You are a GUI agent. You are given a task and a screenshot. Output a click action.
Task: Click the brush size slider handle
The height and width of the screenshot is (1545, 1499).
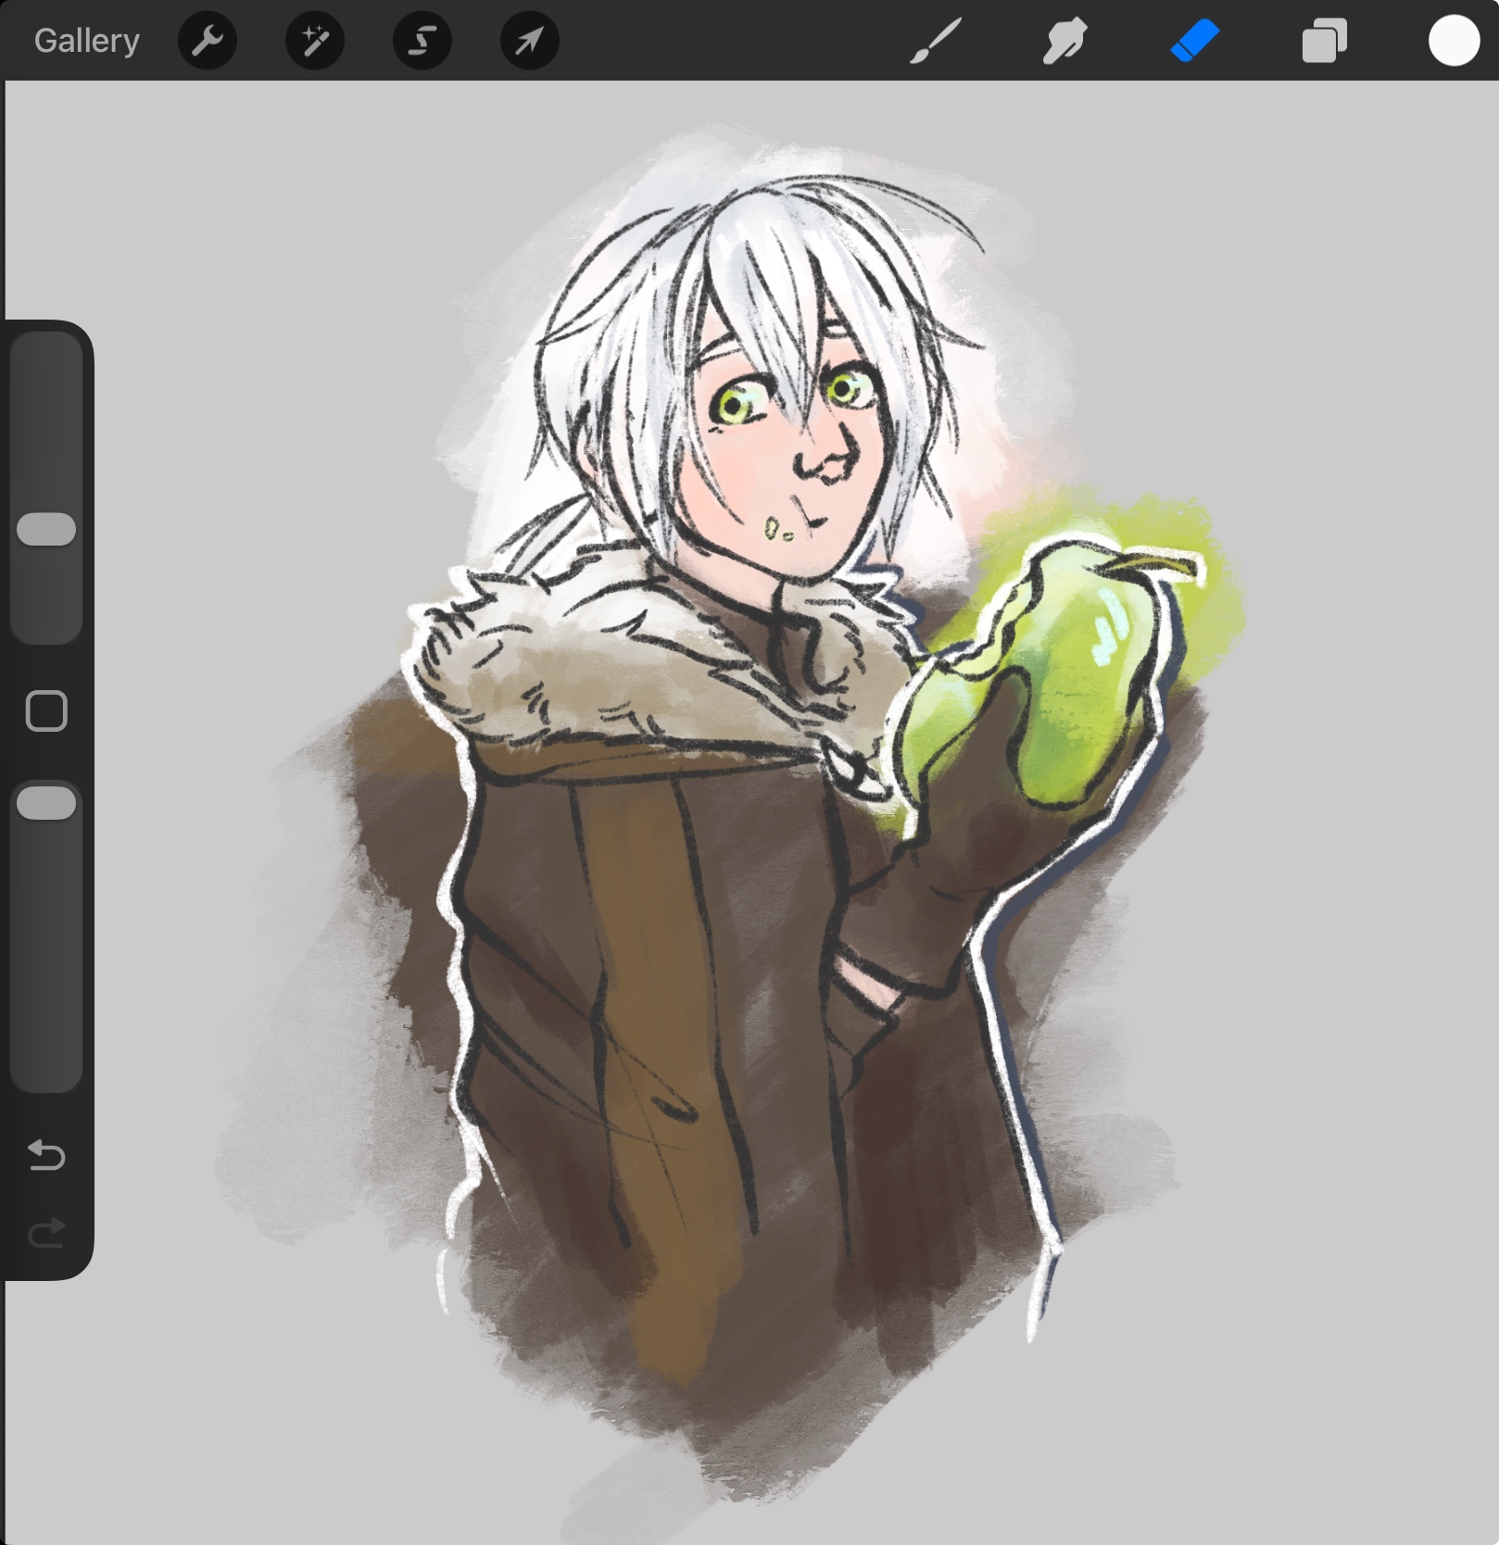tap(46, 529)
